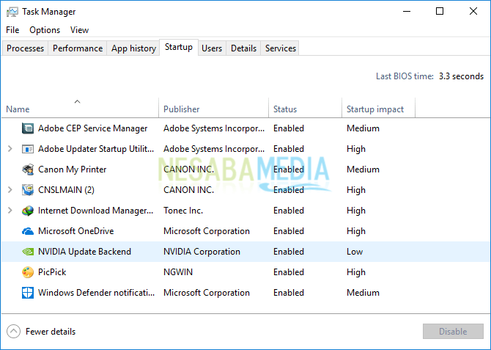Viewport: 491px width, 350px height.
Task: Switch to the Users tab
Action: click(x=212, y=48)
